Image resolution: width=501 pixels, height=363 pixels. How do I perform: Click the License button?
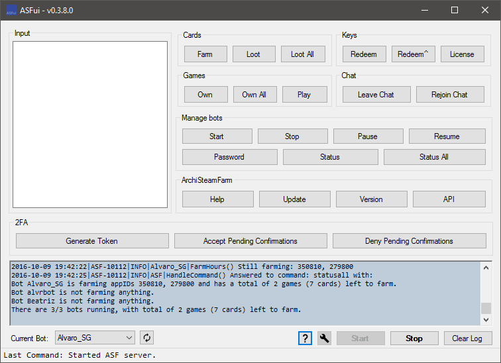click(463, 54)
